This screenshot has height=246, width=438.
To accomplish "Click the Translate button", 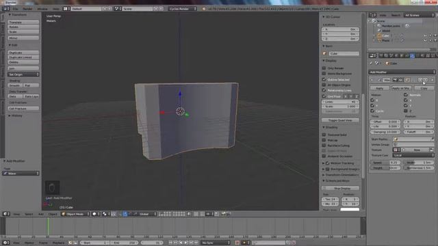I will click(23, 22).
